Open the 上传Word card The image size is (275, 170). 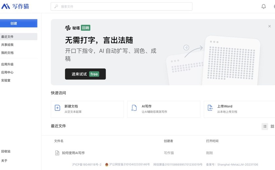point(239,109)
